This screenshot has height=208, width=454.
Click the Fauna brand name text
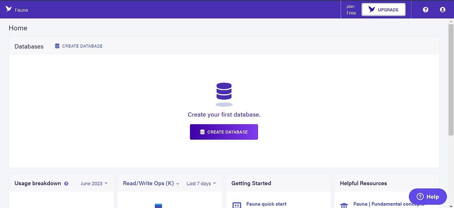tap(21, 10)
